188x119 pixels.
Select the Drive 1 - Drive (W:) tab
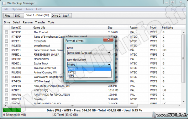click(37, 15)
